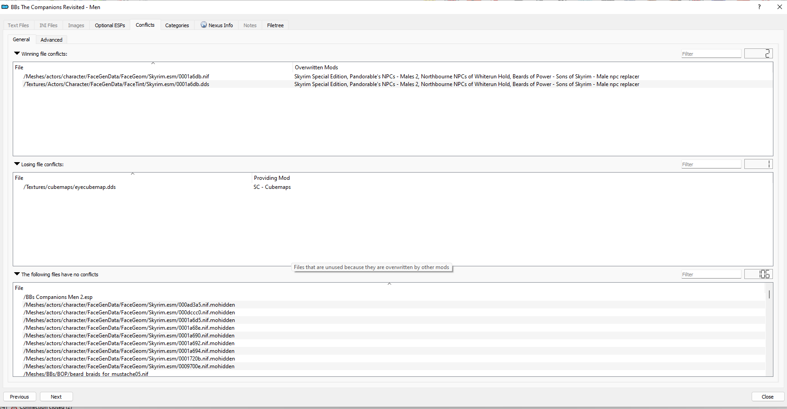787x409 pixels.
Task: Click the no-conflicts Filter field
Action: pyautogui.click(x=711, y=274)
